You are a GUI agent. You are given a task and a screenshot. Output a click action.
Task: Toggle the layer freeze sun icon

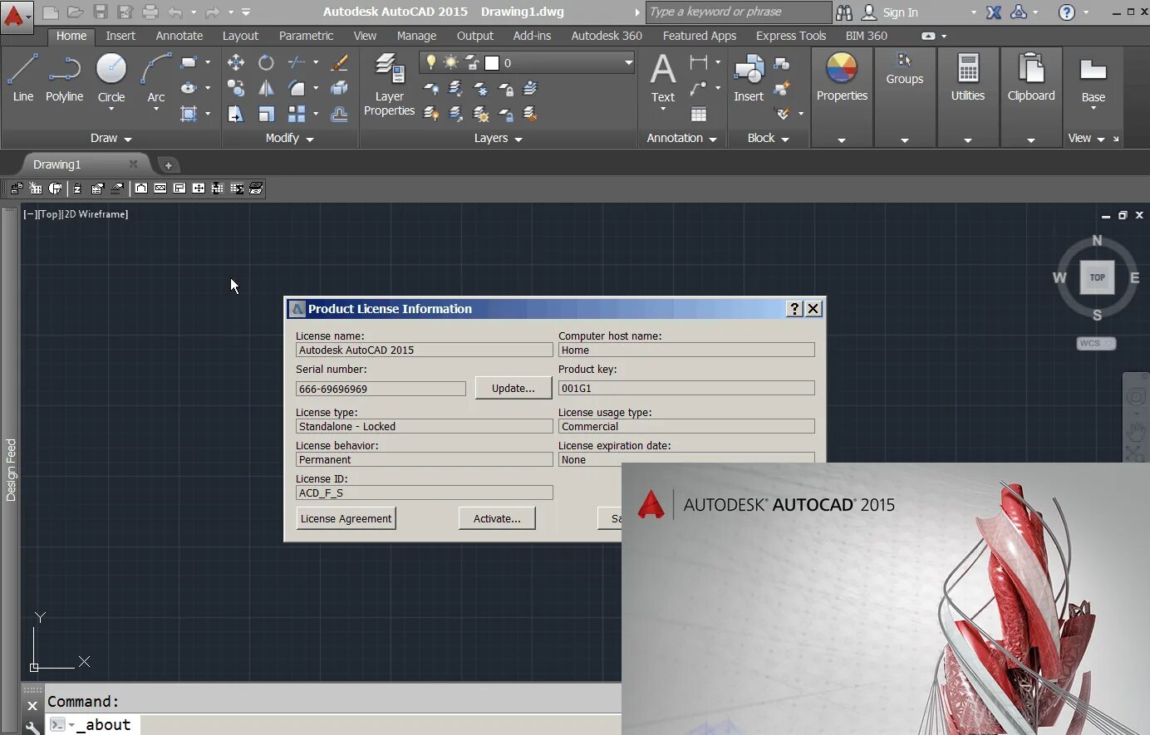coord(450,62)
